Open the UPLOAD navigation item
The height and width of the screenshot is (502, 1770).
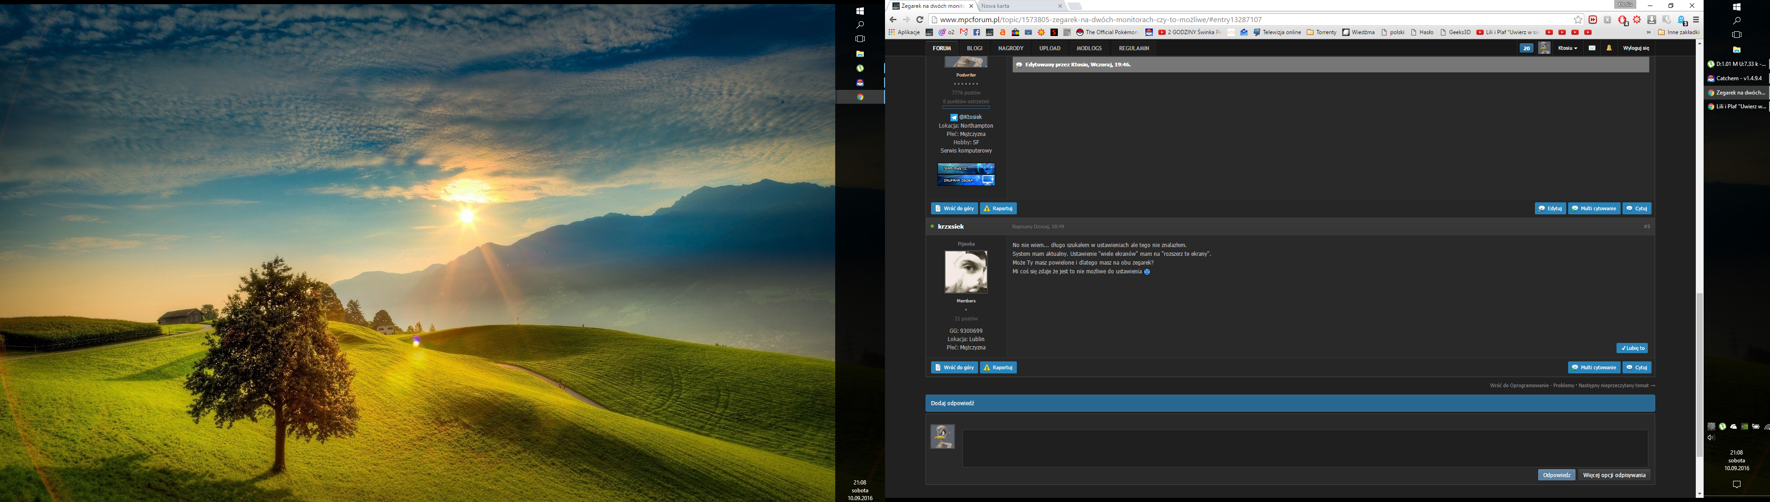coord(1050,48)
